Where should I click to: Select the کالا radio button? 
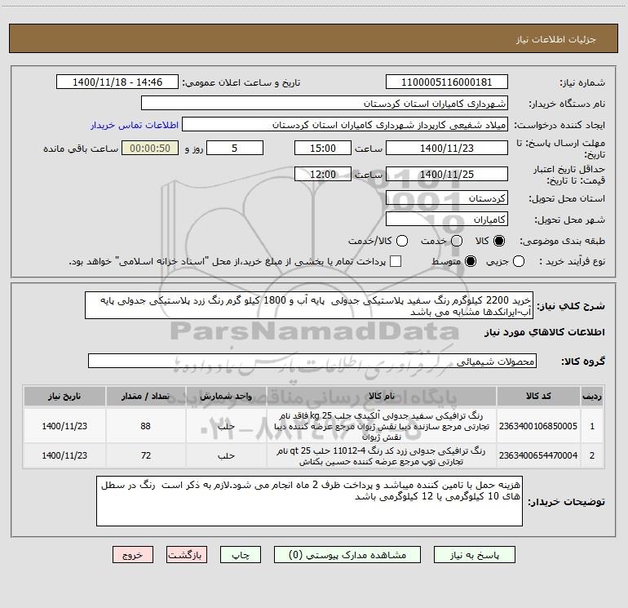(499, 241)
